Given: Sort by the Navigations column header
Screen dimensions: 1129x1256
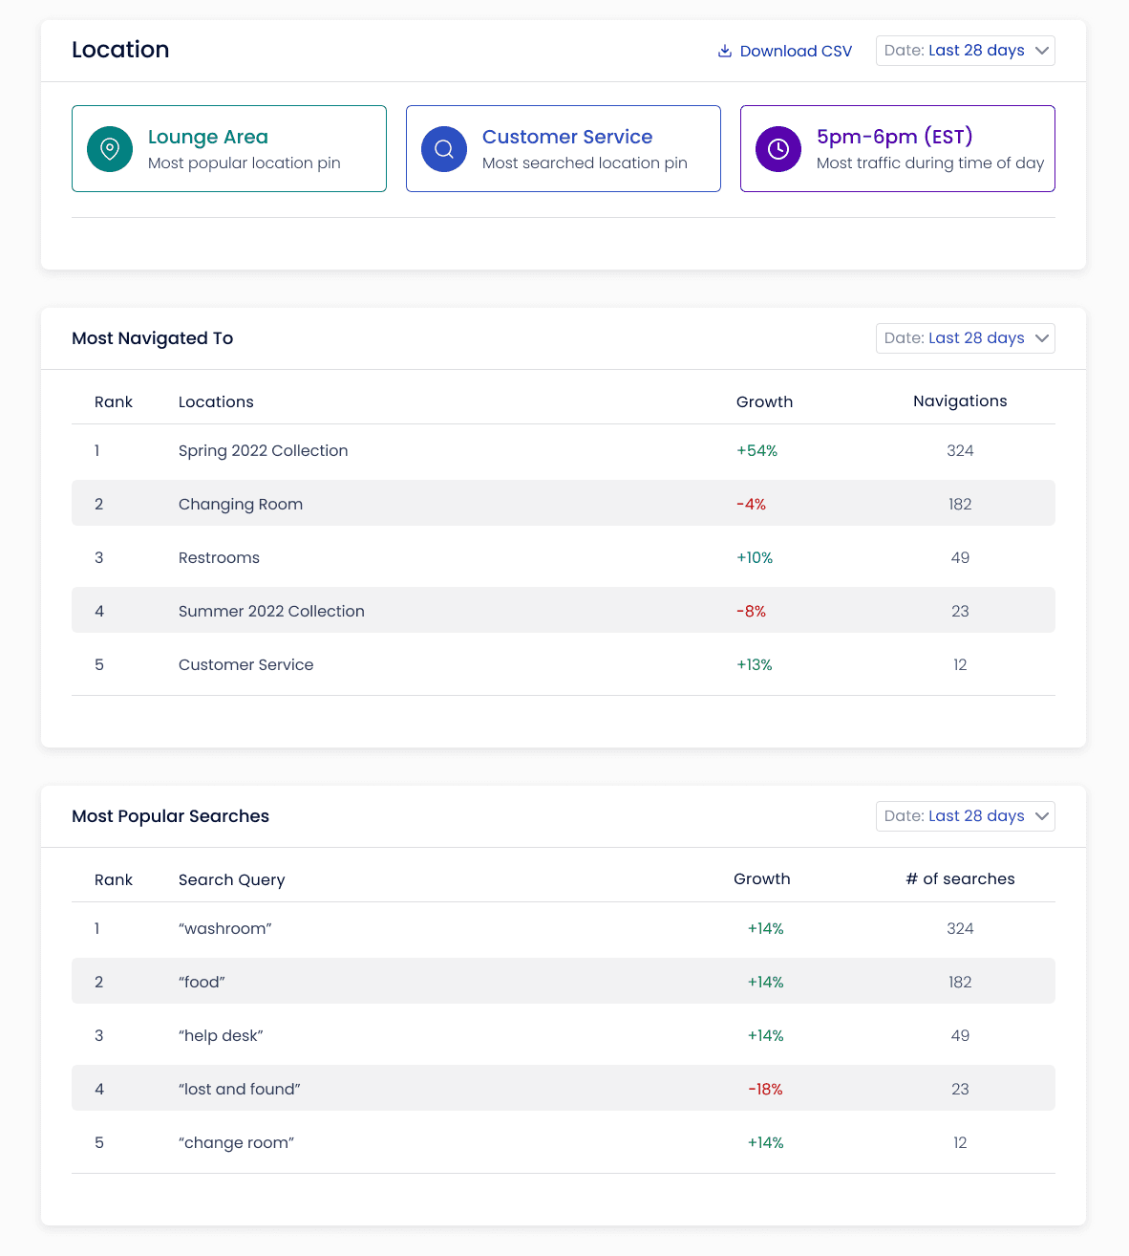Looking at the screenshot, I should 960,401.
